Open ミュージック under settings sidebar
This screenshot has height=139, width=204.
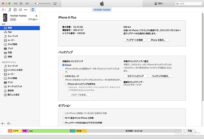pos(20,36)
